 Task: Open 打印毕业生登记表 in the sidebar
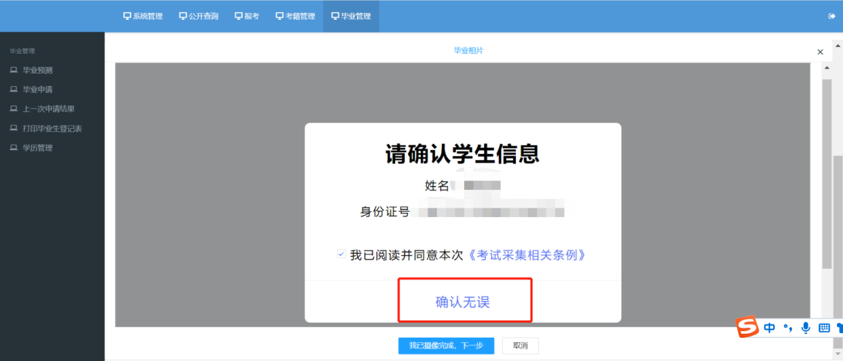(52, 128)
